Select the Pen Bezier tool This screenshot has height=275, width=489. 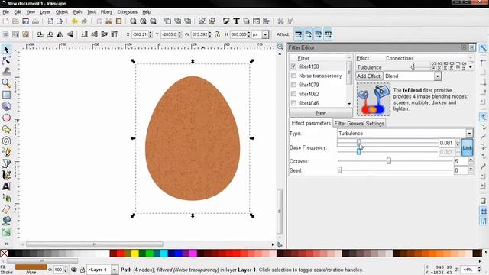point(6,163)
